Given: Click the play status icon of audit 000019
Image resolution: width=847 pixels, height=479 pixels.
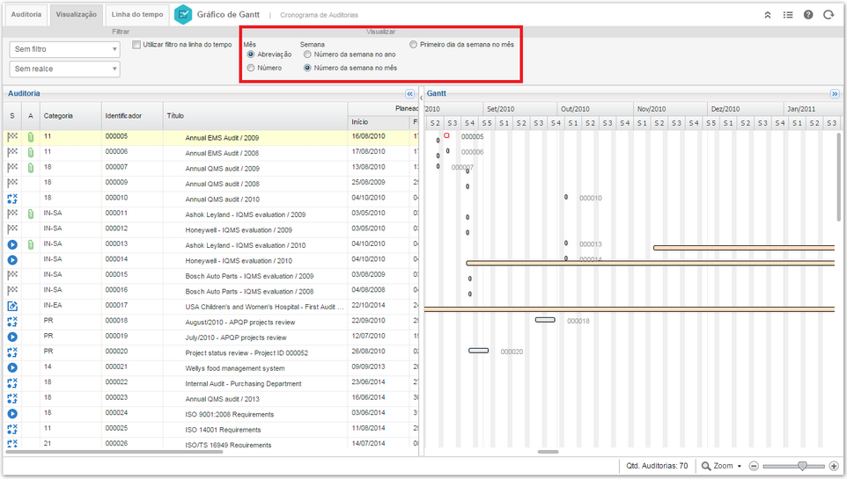Looking at the screenshot, I should pos(12,337).
